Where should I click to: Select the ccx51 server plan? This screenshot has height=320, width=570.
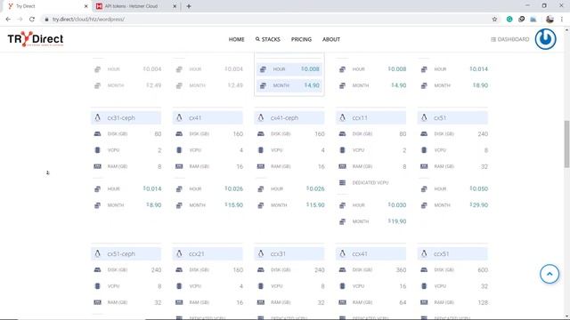(x=452, y=253)
